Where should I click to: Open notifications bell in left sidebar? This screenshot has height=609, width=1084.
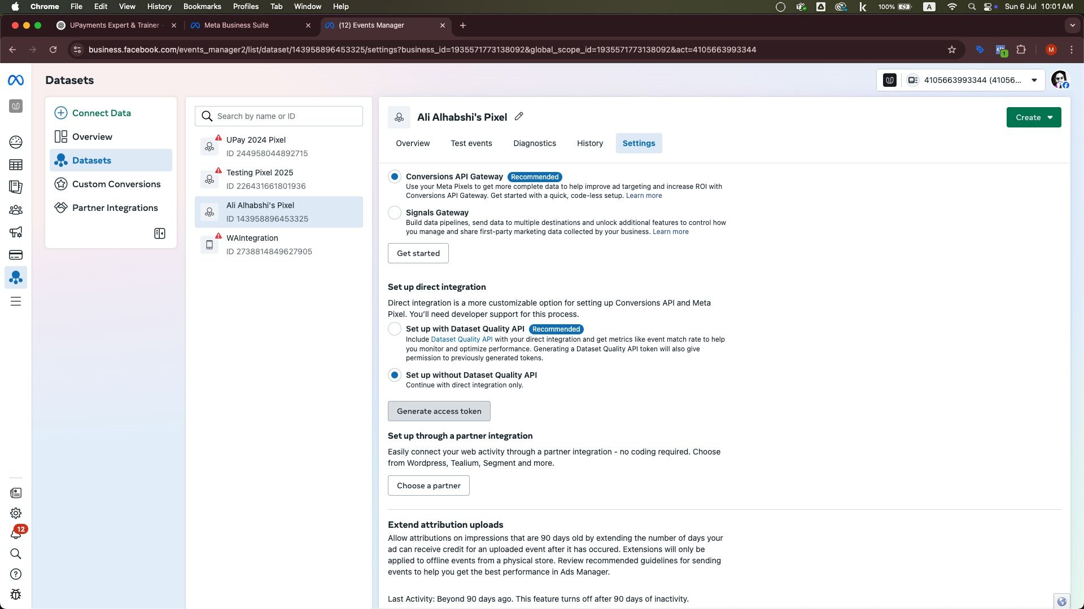[x=16, y=534]
